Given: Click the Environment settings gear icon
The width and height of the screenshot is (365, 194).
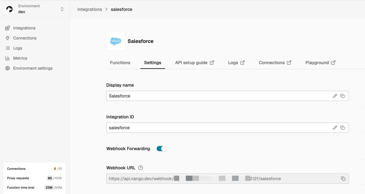Looking at the screenshot, I should [8, 68].
